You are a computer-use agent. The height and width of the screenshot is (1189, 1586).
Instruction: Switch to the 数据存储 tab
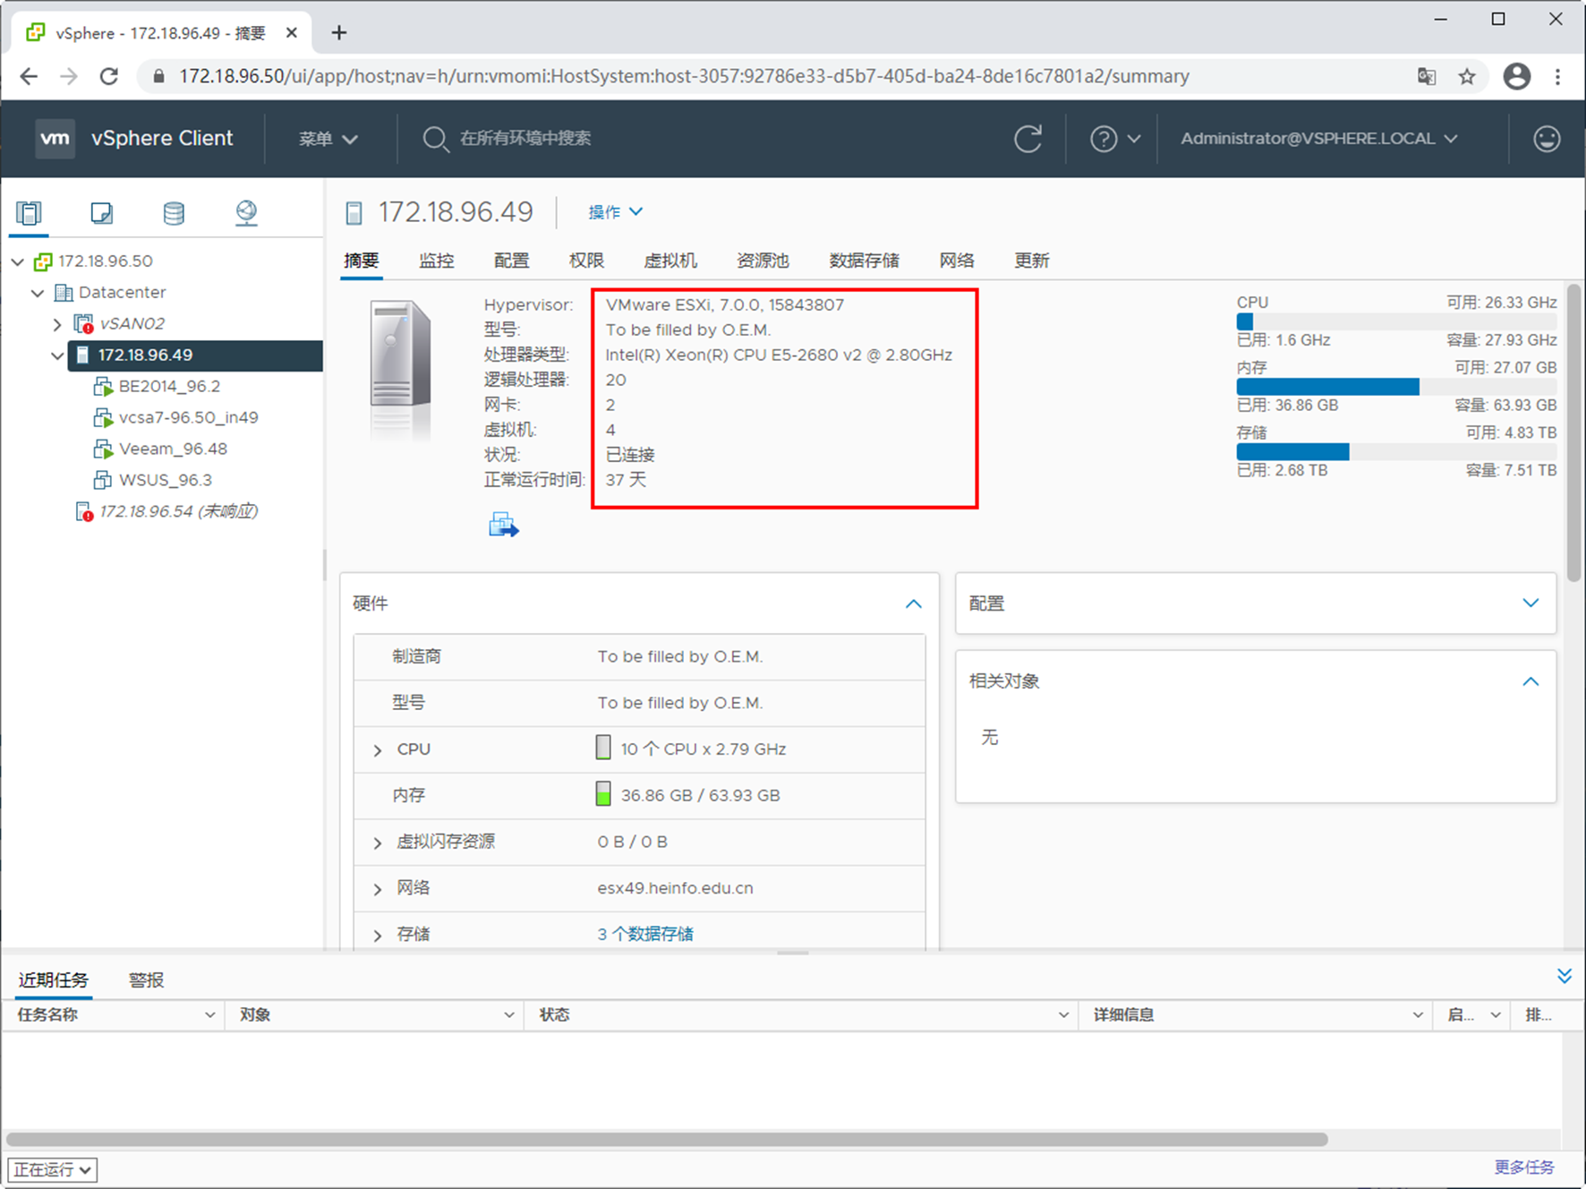click(x=864, y=261)
